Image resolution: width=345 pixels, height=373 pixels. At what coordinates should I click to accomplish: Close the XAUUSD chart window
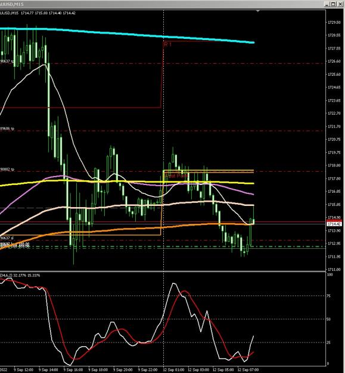click(x=339, y=4)
